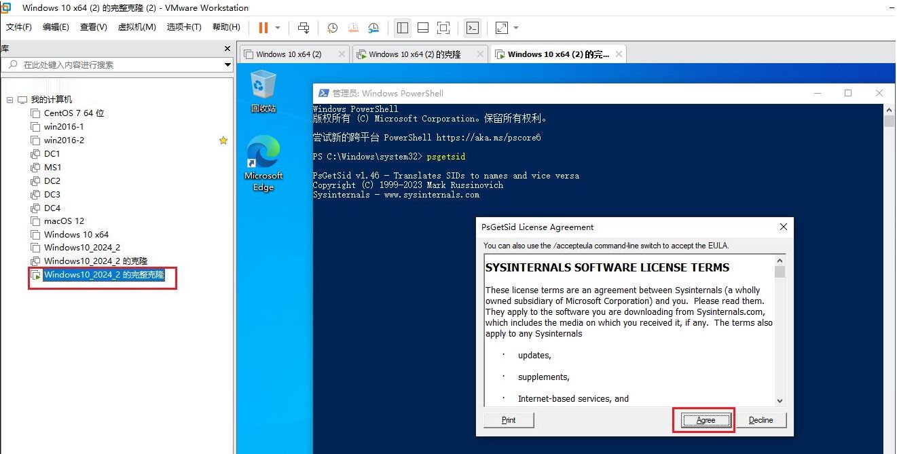Open the library search dropdown arrow
The height and width of the screenshot is (454, 897).
[x=227, y=65]
